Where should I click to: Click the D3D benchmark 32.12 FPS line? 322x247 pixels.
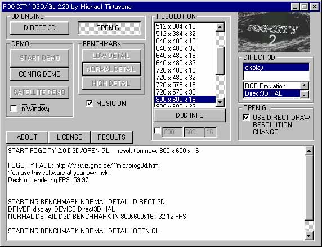click(x=97, y=217)
